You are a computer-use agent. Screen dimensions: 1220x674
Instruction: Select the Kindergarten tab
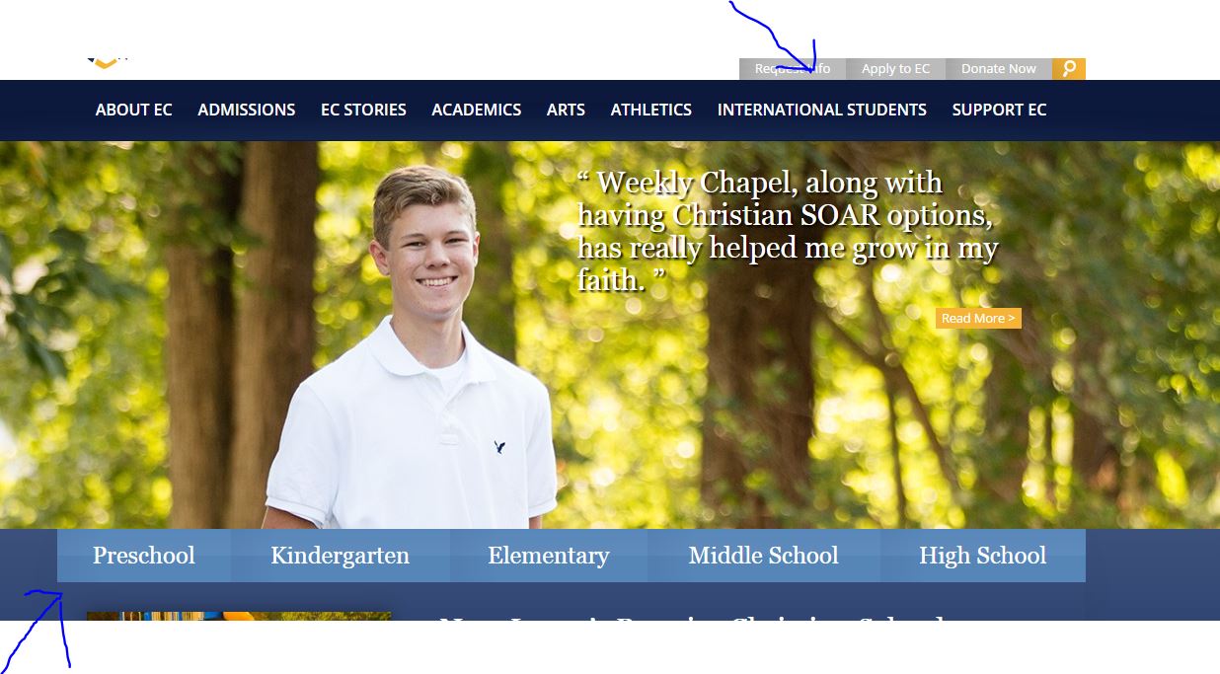coord(341,556)
